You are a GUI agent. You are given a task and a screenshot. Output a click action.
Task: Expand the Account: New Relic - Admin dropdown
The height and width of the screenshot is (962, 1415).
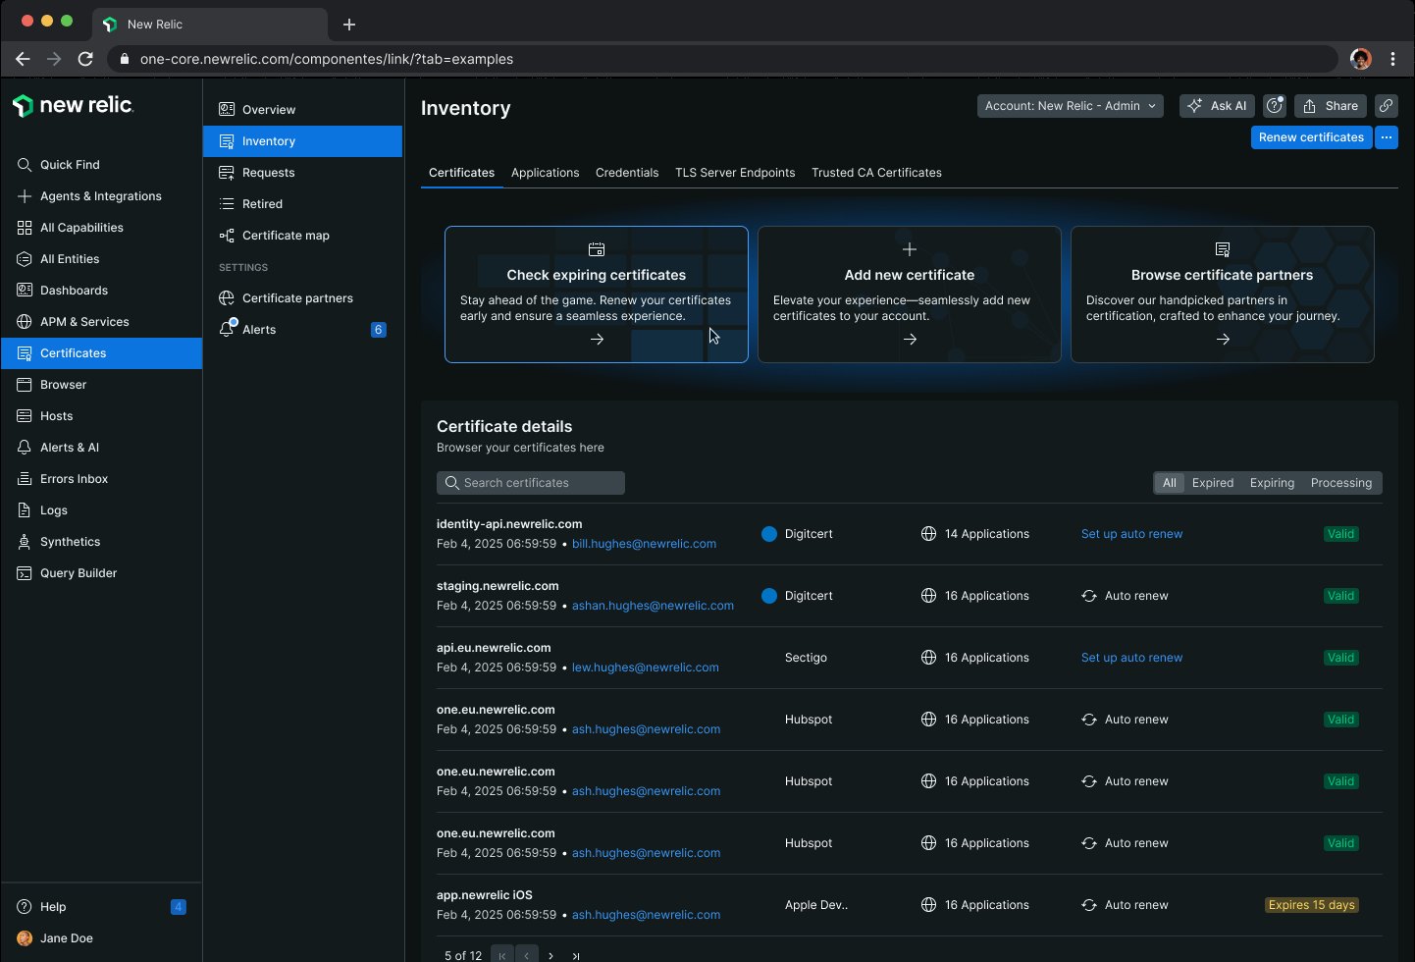(1071, 106)
